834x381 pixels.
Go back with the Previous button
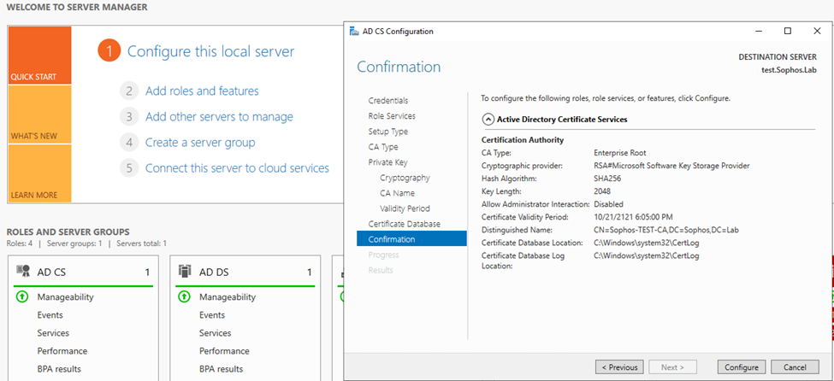click(x=619, y=367)
